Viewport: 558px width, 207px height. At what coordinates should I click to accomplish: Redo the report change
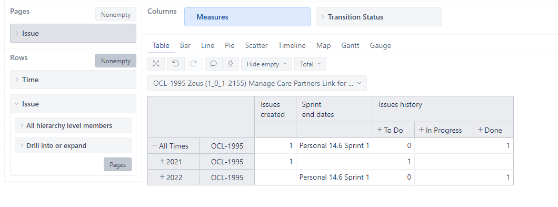(194, 64)
